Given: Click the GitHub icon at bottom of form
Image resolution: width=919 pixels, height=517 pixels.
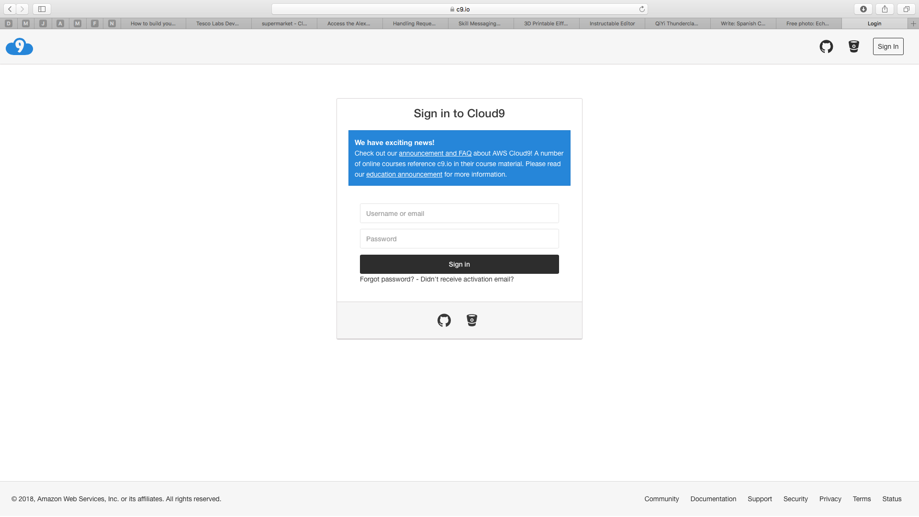Looking at the screenshot, I should click(444, 320).
